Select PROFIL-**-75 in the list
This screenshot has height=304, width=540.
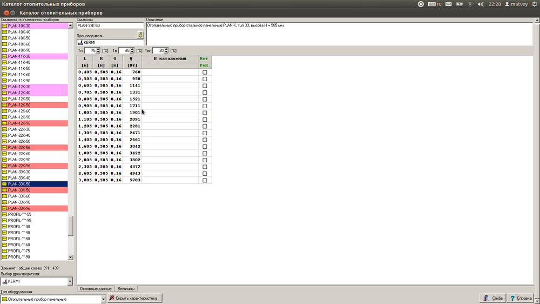coord(35,251)
